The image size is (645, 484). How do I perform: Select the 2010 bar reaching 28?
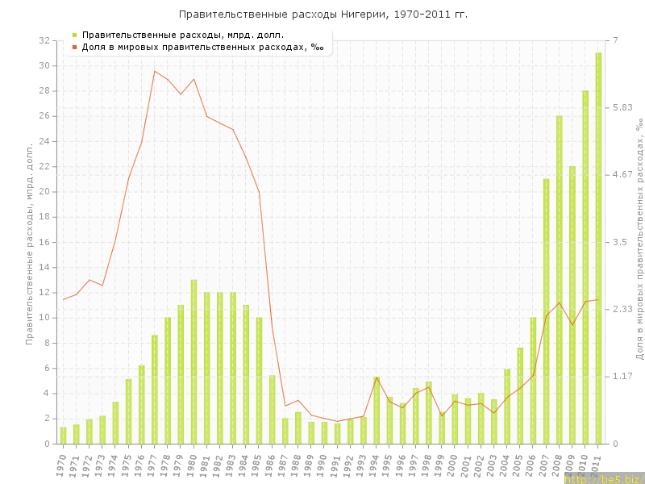(585, 266)
